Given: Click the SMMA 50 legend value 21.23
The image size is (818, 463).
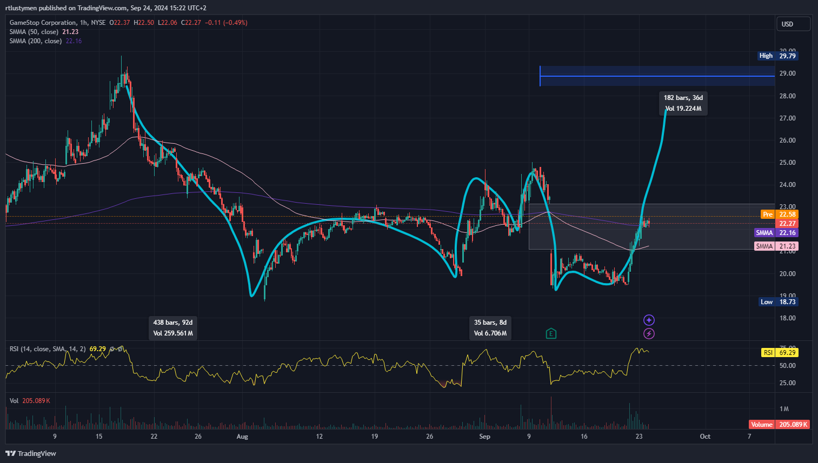Looking at the screenshot, I should pyautogui.click(x=70, y=32).
